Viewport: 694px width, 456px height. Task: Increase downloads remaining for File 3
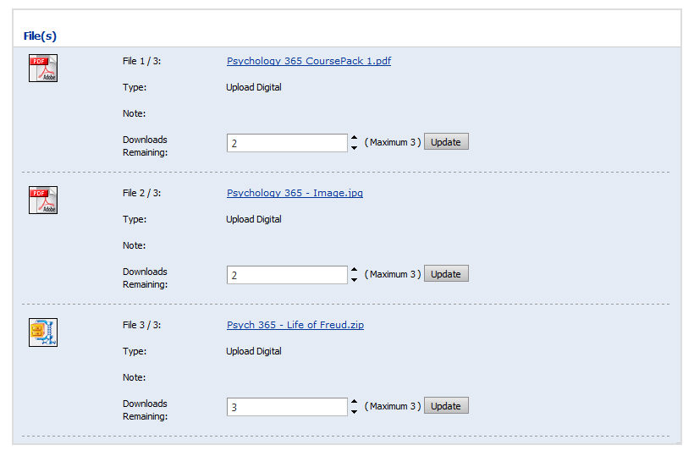tap(354, 402)
